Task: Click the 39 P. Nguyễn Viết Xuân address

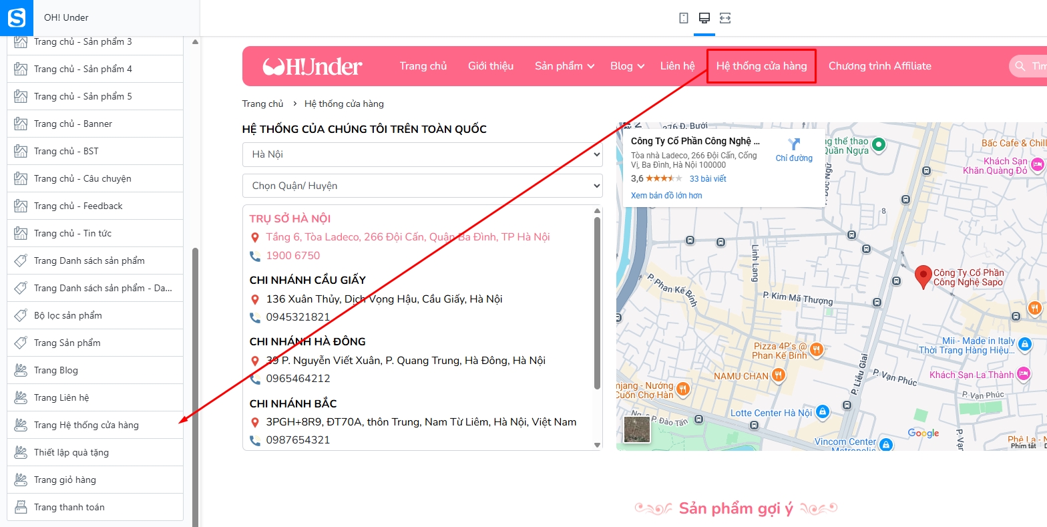Action: (x=406, y=361)
